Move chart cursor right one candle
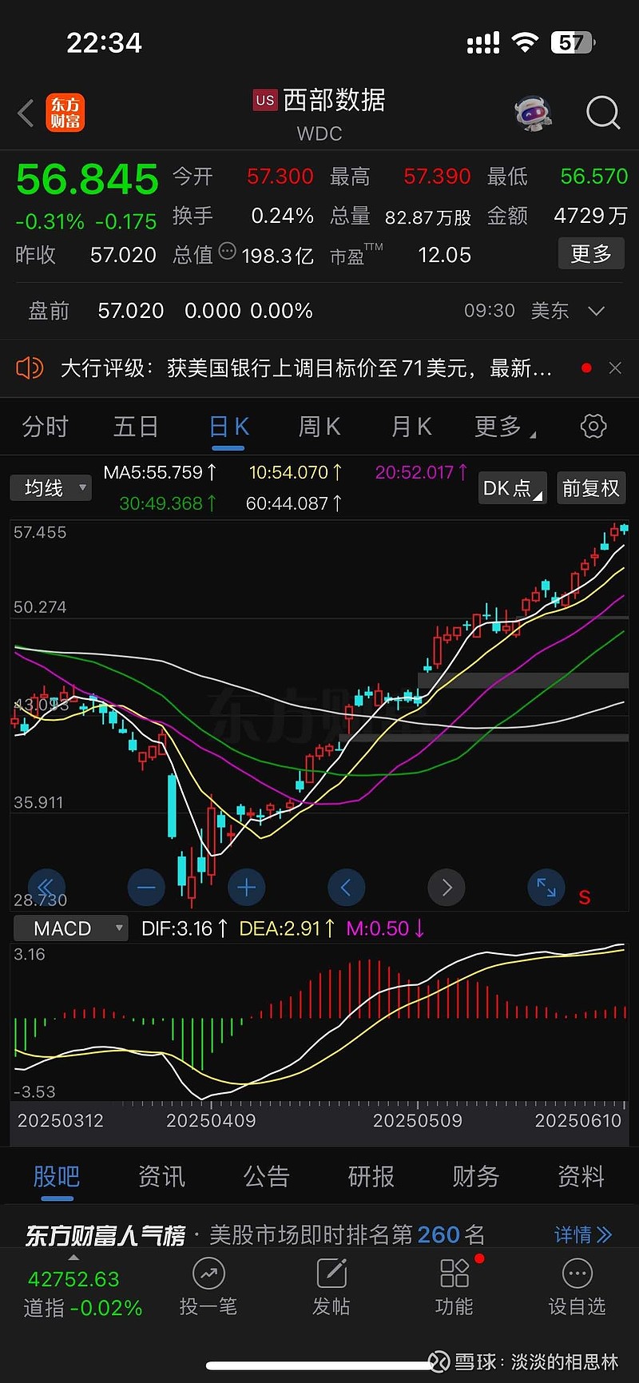The width and height of the screenshot is (639, 1383). pos(447,887)
